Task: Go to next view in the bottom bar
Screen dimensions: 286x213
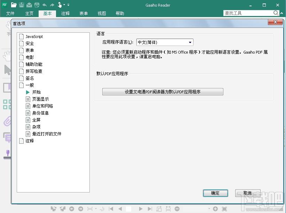Action: [81, 208]
